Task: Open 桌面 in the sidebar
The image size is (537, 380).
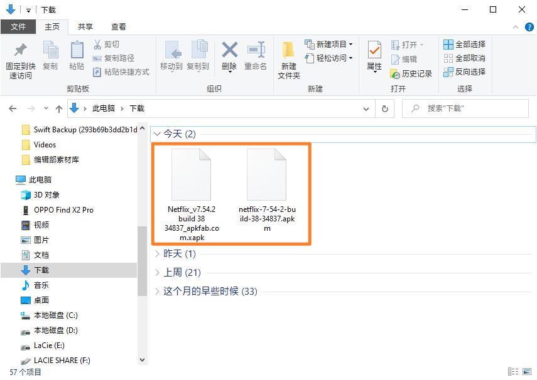Action: coord(35,300)
